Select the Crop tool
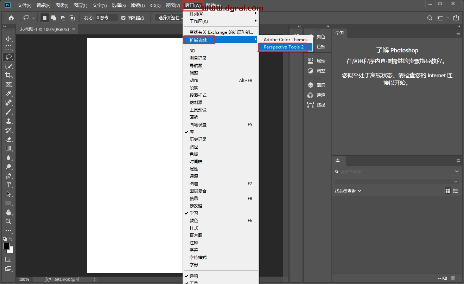The height and width of the screenshot is (284, 464). (8, 75)
